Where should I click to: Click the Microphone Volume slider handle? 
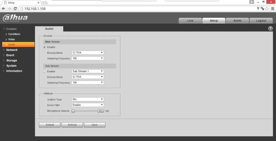(x=99, y=111)
